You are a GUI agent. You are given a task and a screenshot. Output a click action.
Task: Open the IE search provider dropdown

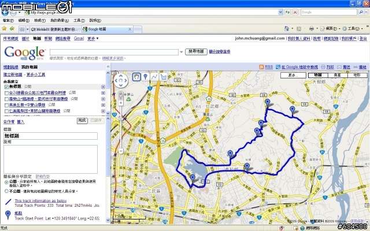click(367, 12)
